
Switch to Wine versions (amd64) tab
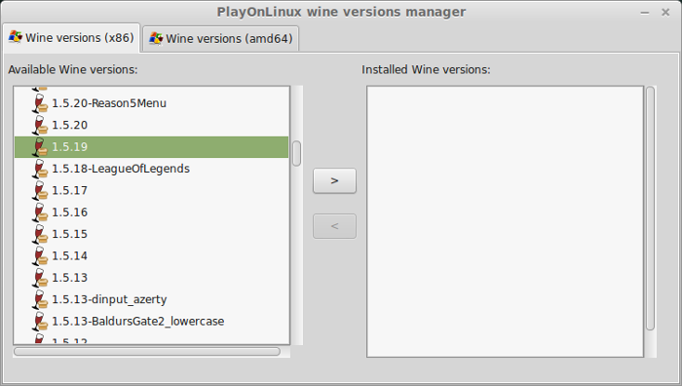tap(221, 38)
